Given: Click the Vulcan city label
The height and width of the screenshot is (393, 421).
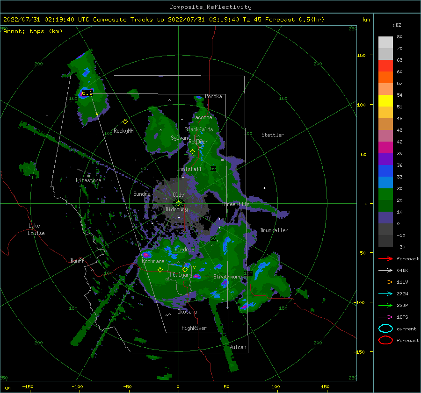Looking at the screenshot, I should [238, 347].
